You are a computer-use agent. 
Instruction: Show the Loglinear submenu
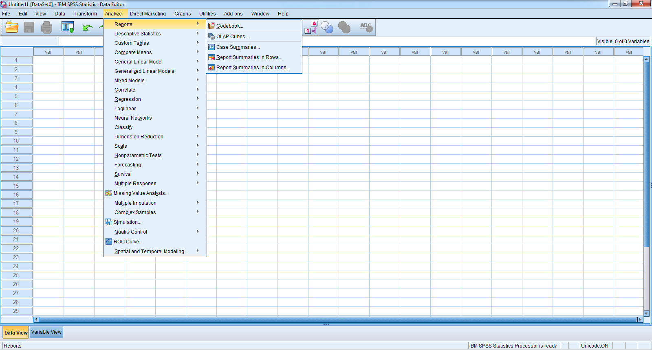(x=155, y=109)
